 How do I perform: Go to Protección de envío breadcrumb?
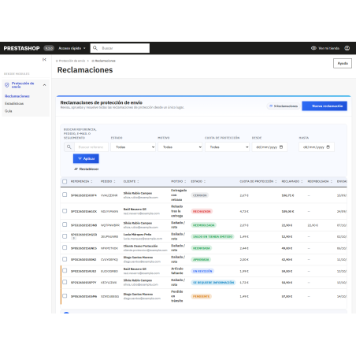(71, 61)
